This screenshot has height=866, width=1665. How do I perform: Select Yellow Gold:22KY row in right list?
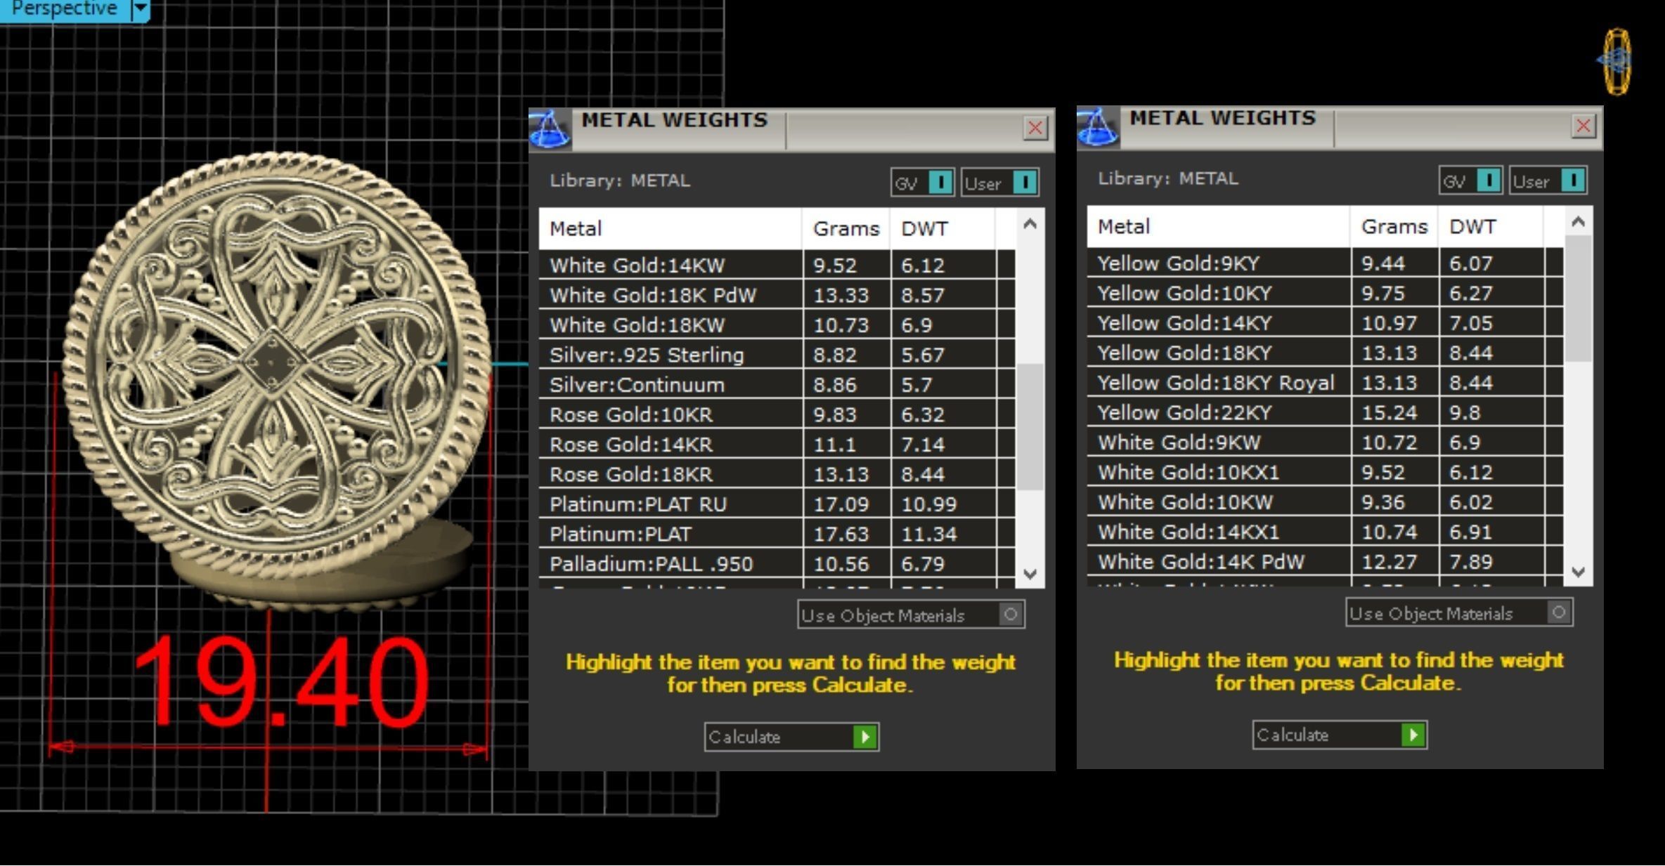coord(1185,413)
